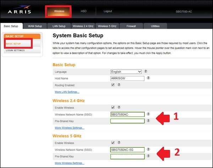Disable Enable Wireless under Wireless 2.4 GHz
213x168 pixels.
click(113, 107)
